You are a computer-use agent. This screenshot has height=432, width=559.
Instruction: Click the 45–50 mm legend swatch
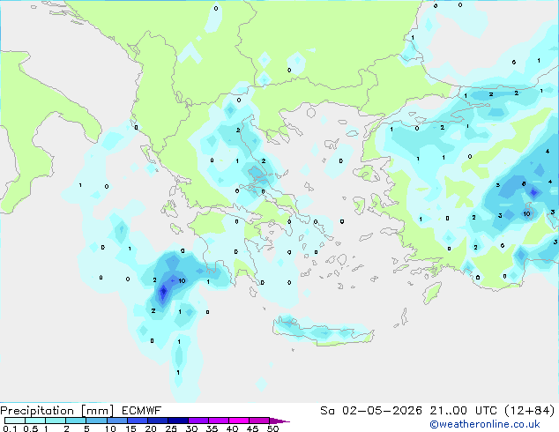[x=259, y=421]
